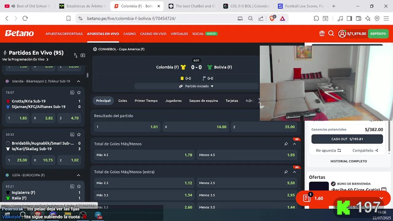Open the Goles market tab
Screen dimensions: 393x221
[x=123, y=101]
